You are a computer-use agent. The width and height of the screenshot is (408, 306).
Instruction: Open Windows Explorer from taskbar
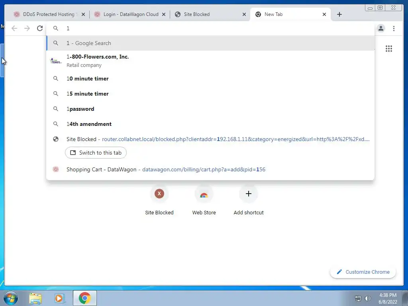click(x=35, y=298)
